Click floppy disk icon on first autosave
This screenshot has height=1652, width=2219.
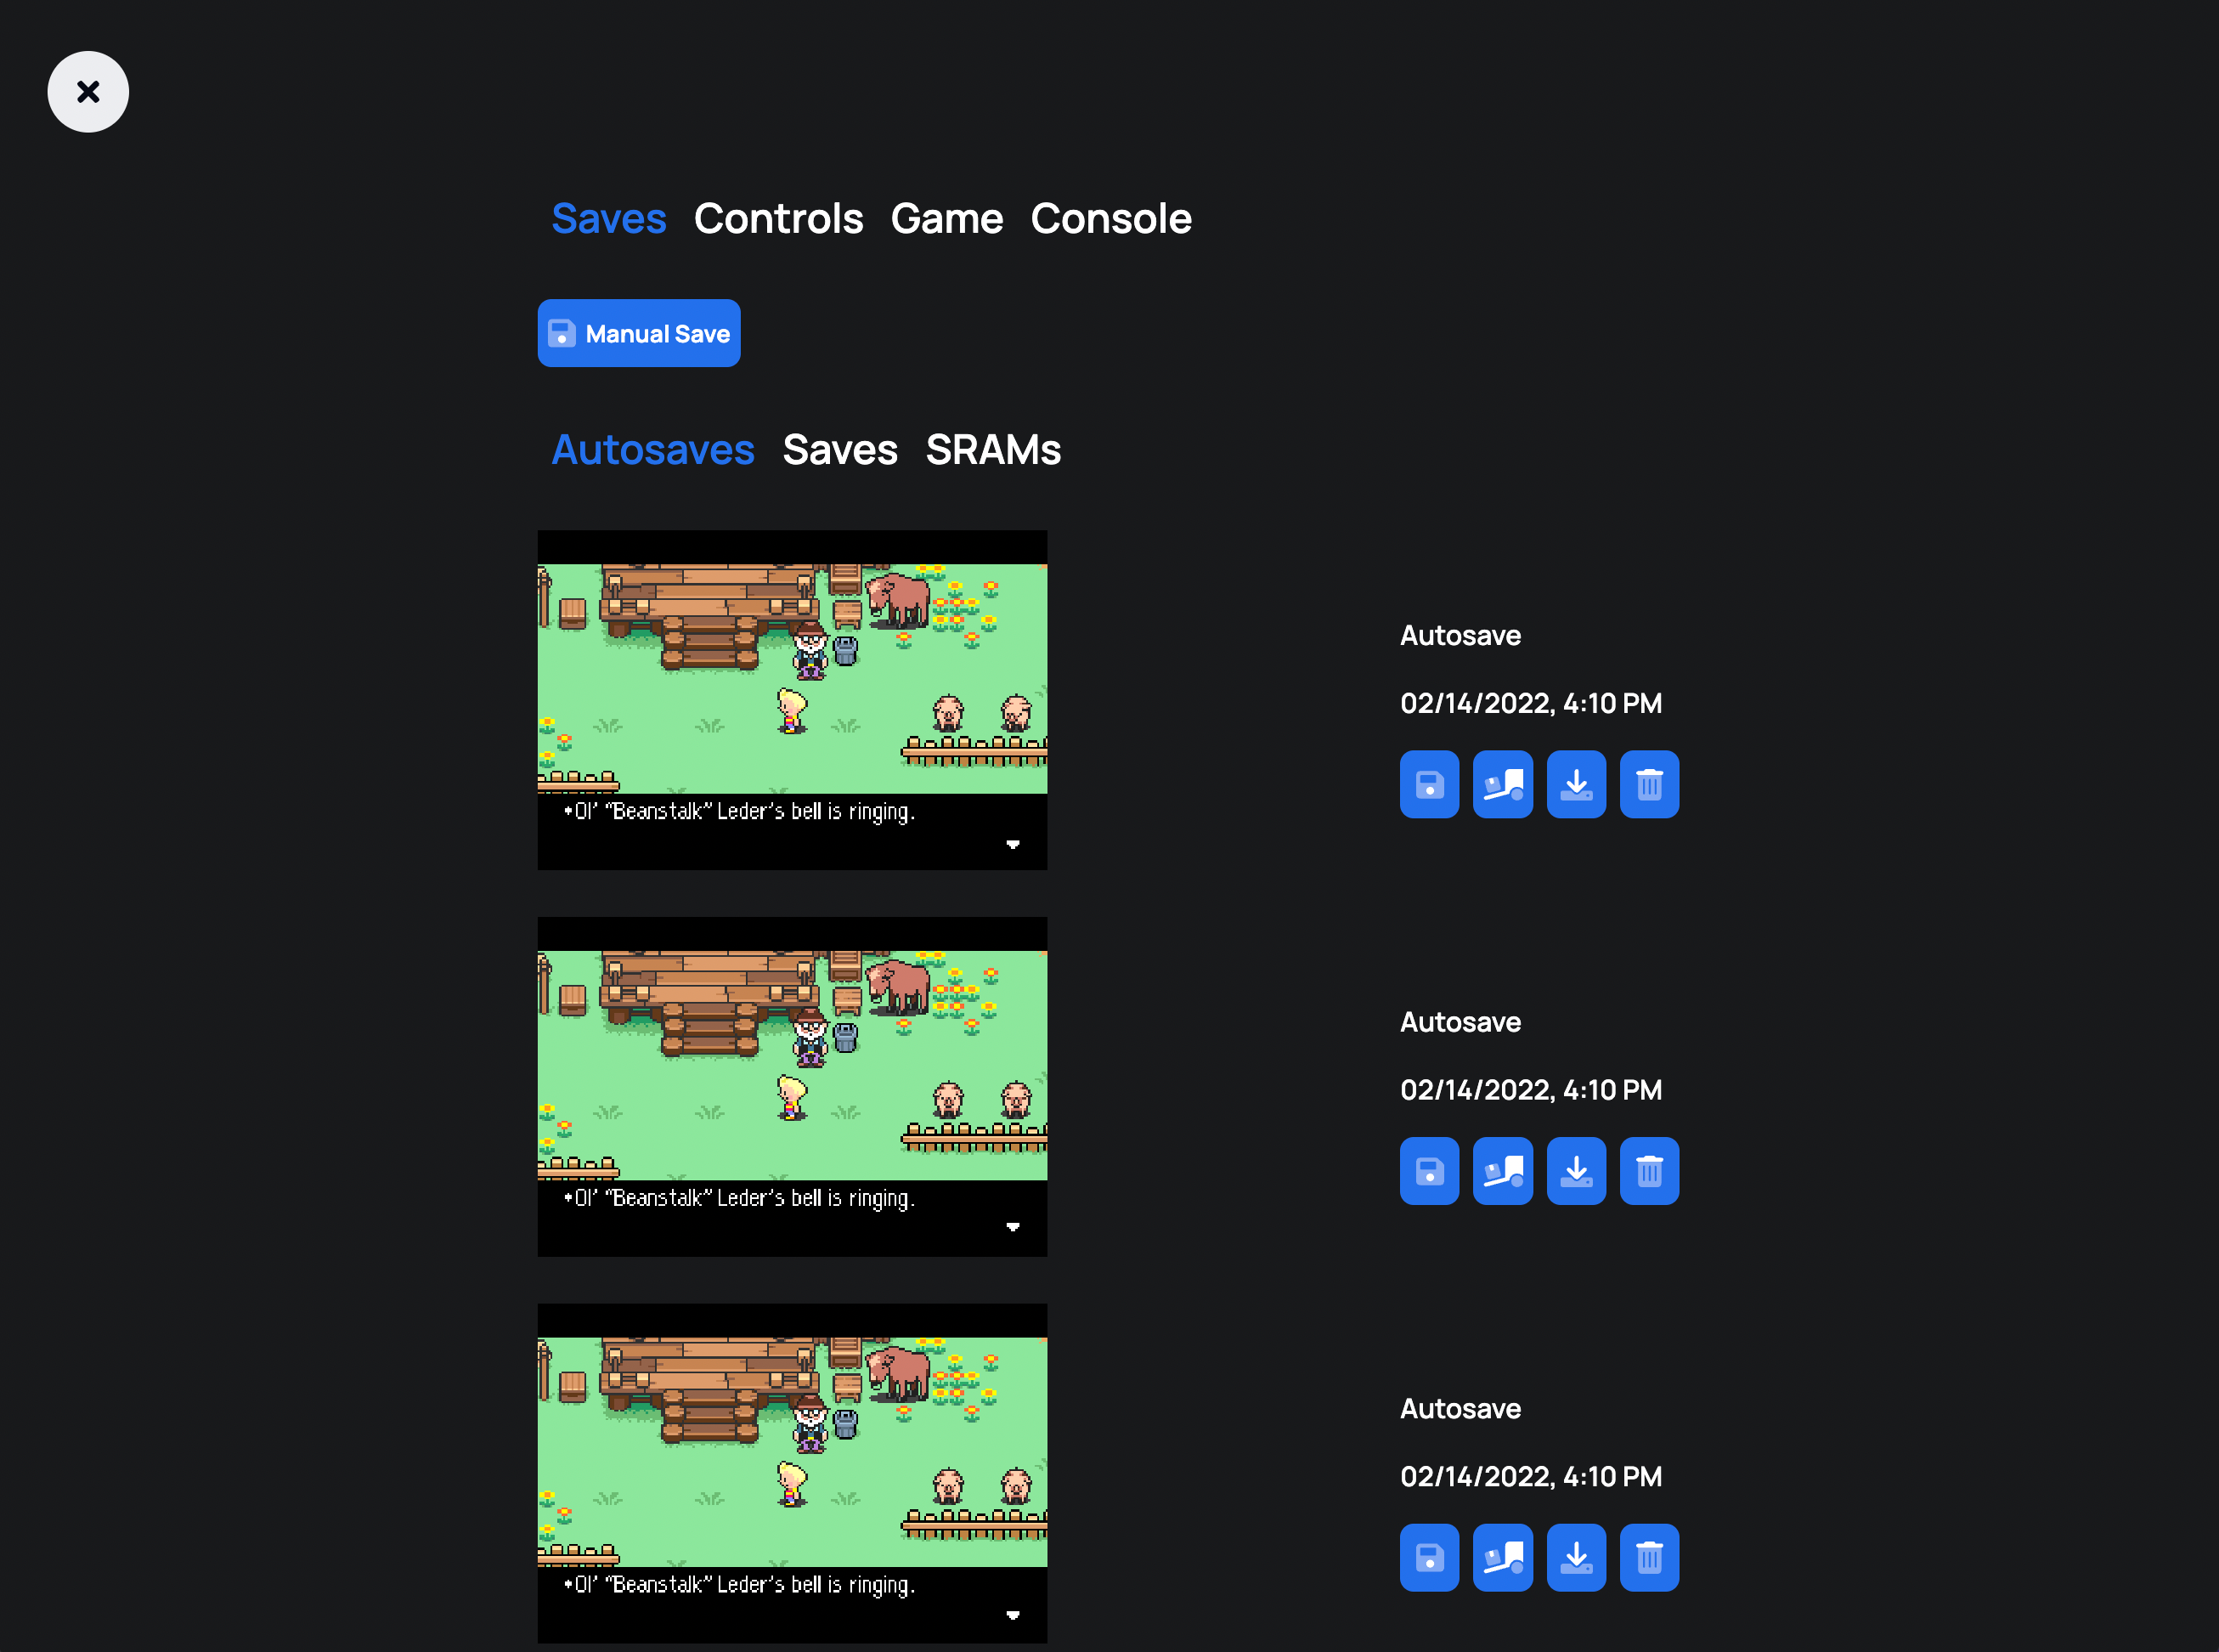[x=1430, y=784]
